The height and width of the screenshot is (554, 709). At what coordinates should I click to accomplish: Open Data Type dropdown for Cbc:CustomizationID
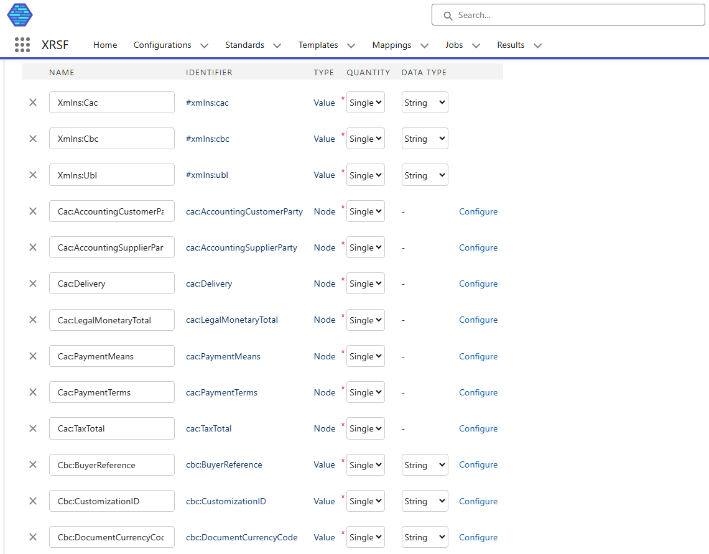pyautogui.click(x=424, y=501)
